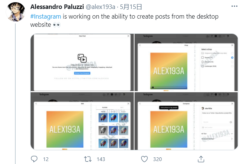Select the Original crop radio option
This screenshot has width=244, height=164.
point(232,53)
